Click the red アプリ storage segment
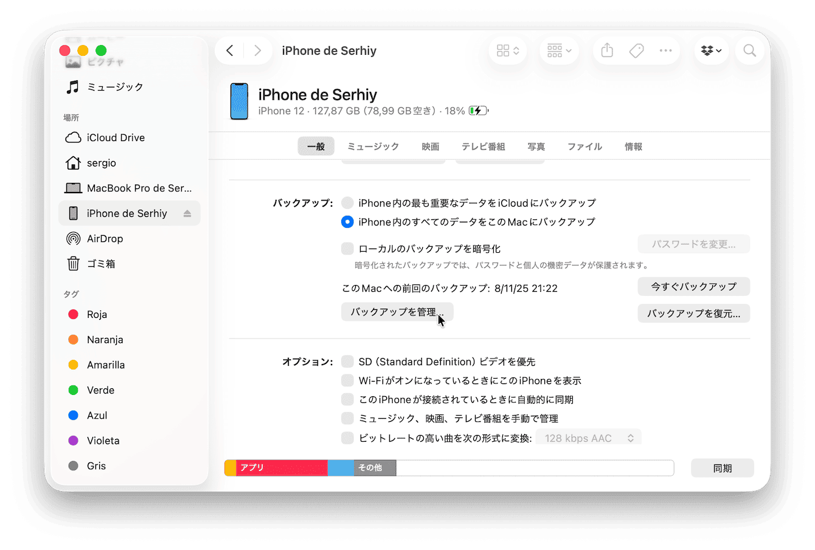Viewport: 815px width, 550px height. tap(282, 467)
